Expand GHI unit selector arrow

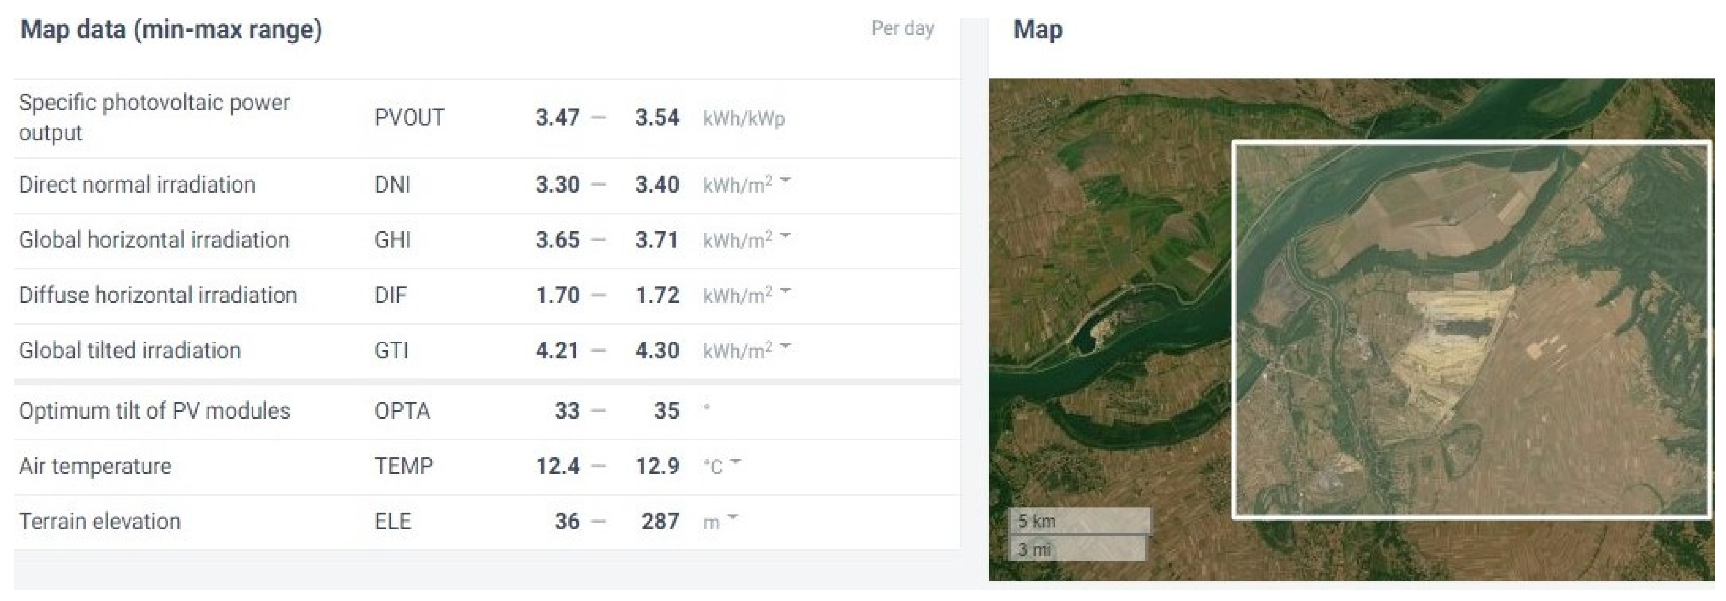click(x=785, y=236)
